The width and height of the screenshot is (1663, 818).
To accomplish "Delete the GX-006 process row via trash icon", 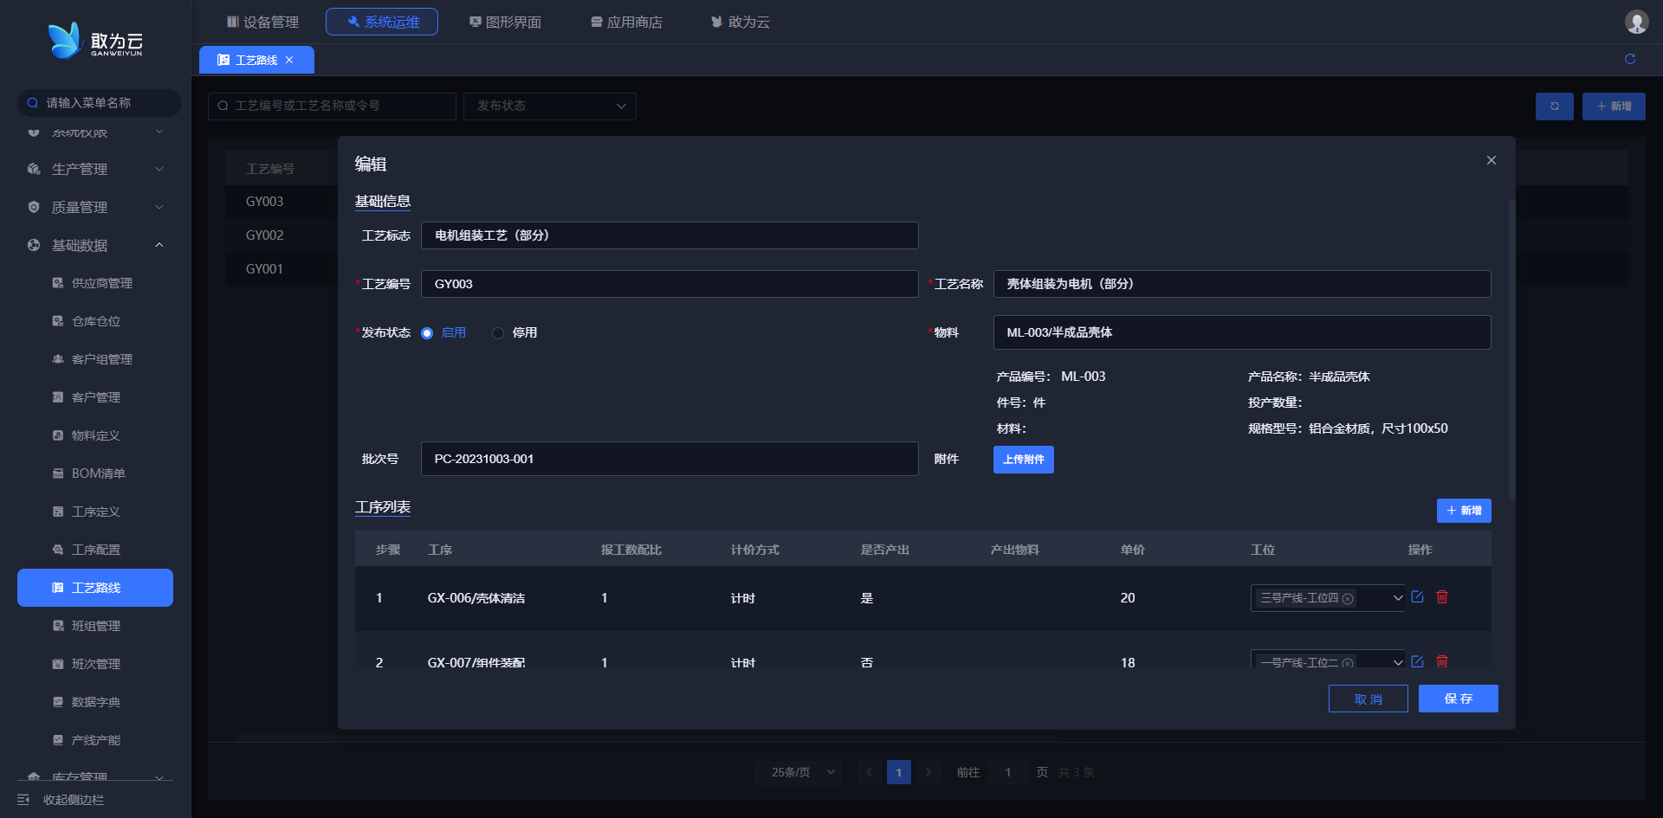I will pos(1442,597).
